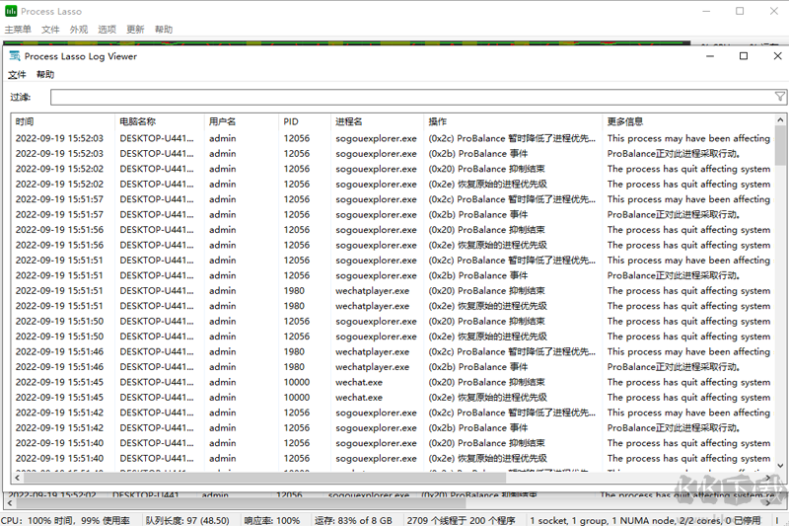The width and height of the screenshot is (789, 526).
Task: Click the 响应率: 100% status entry
Action: coord(272,520)
